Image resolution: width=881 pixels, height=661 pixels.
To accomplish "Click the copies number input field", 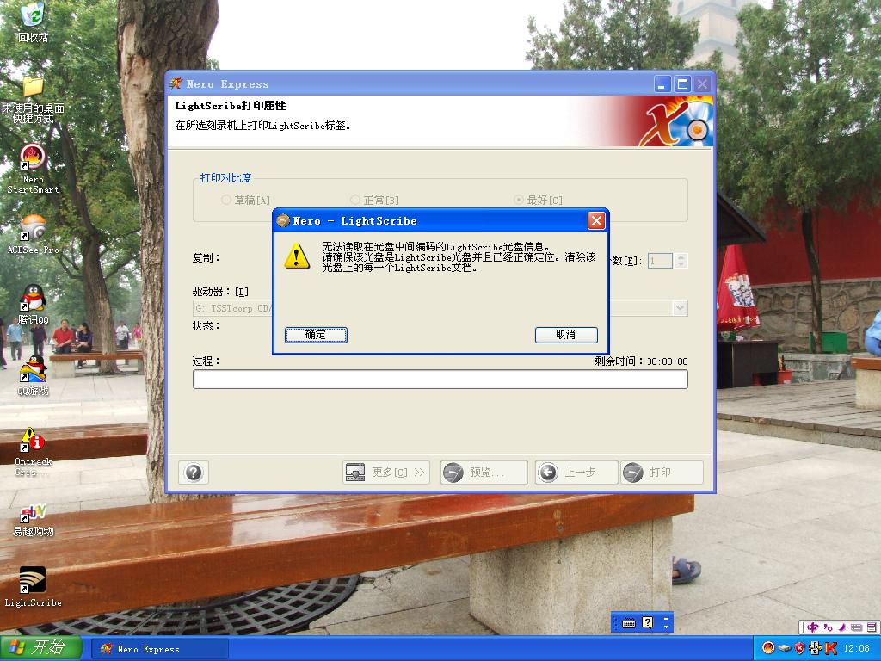I will coord(660,261).
